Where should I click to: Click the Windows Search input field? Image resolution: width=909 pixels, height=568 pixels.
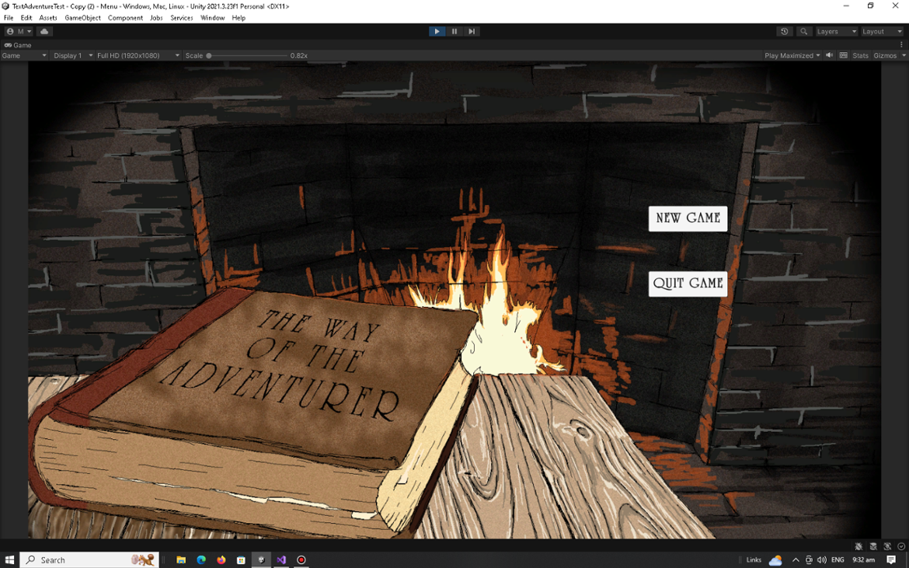(85, 559)
